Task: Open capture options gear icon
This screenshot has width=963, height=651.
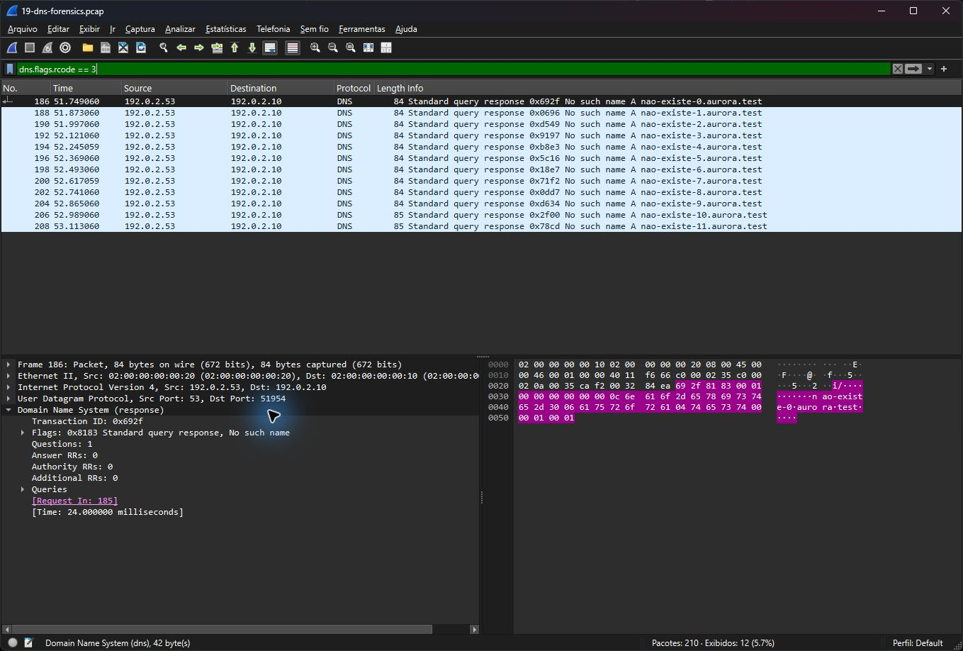Action: pos(65,48)
